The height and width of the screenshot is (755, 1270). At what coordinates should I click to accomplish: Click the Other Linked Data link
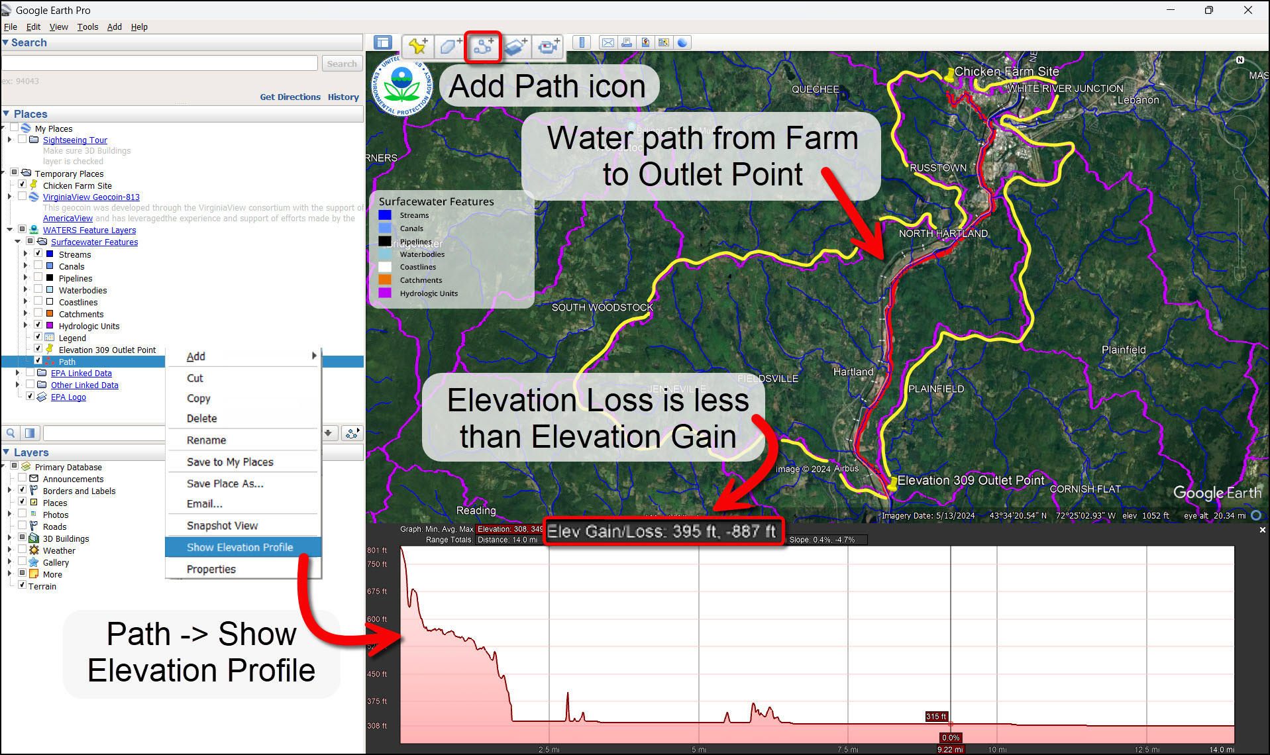pyautogui.click(x=85, y=385)
